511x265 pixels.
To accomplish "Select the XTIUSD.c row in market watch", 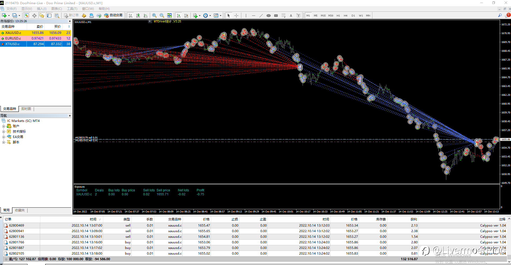I will tap(13, 44).
